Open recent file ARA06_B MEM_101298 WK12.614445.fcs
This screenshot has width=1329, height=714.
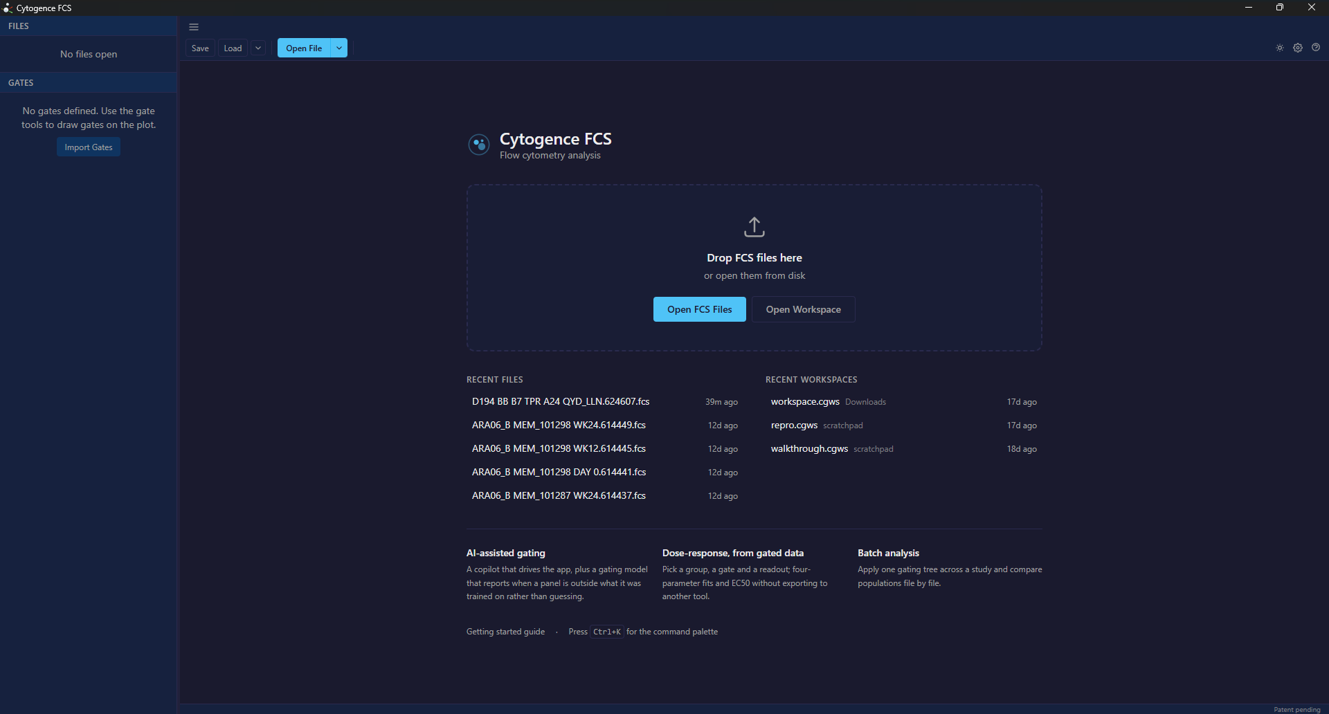[605, 449]
